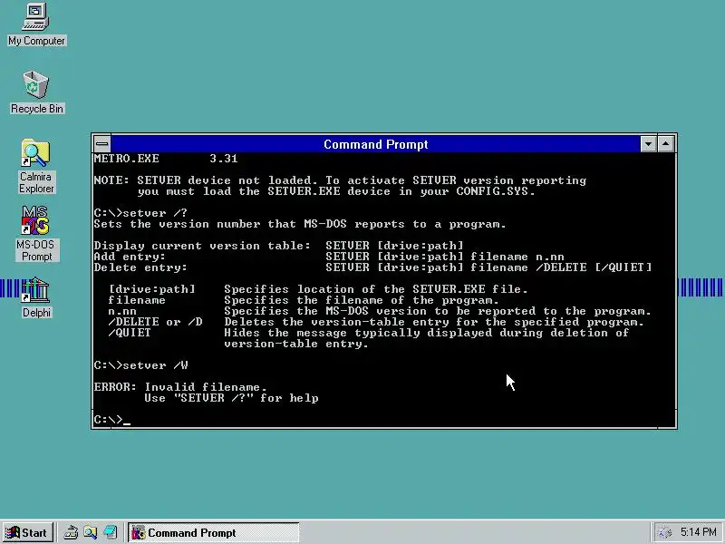The width and height of the screenshot is (725, 544).
Task: Click the 'C:\>setver /W' command line
Action: pos(140,365)
